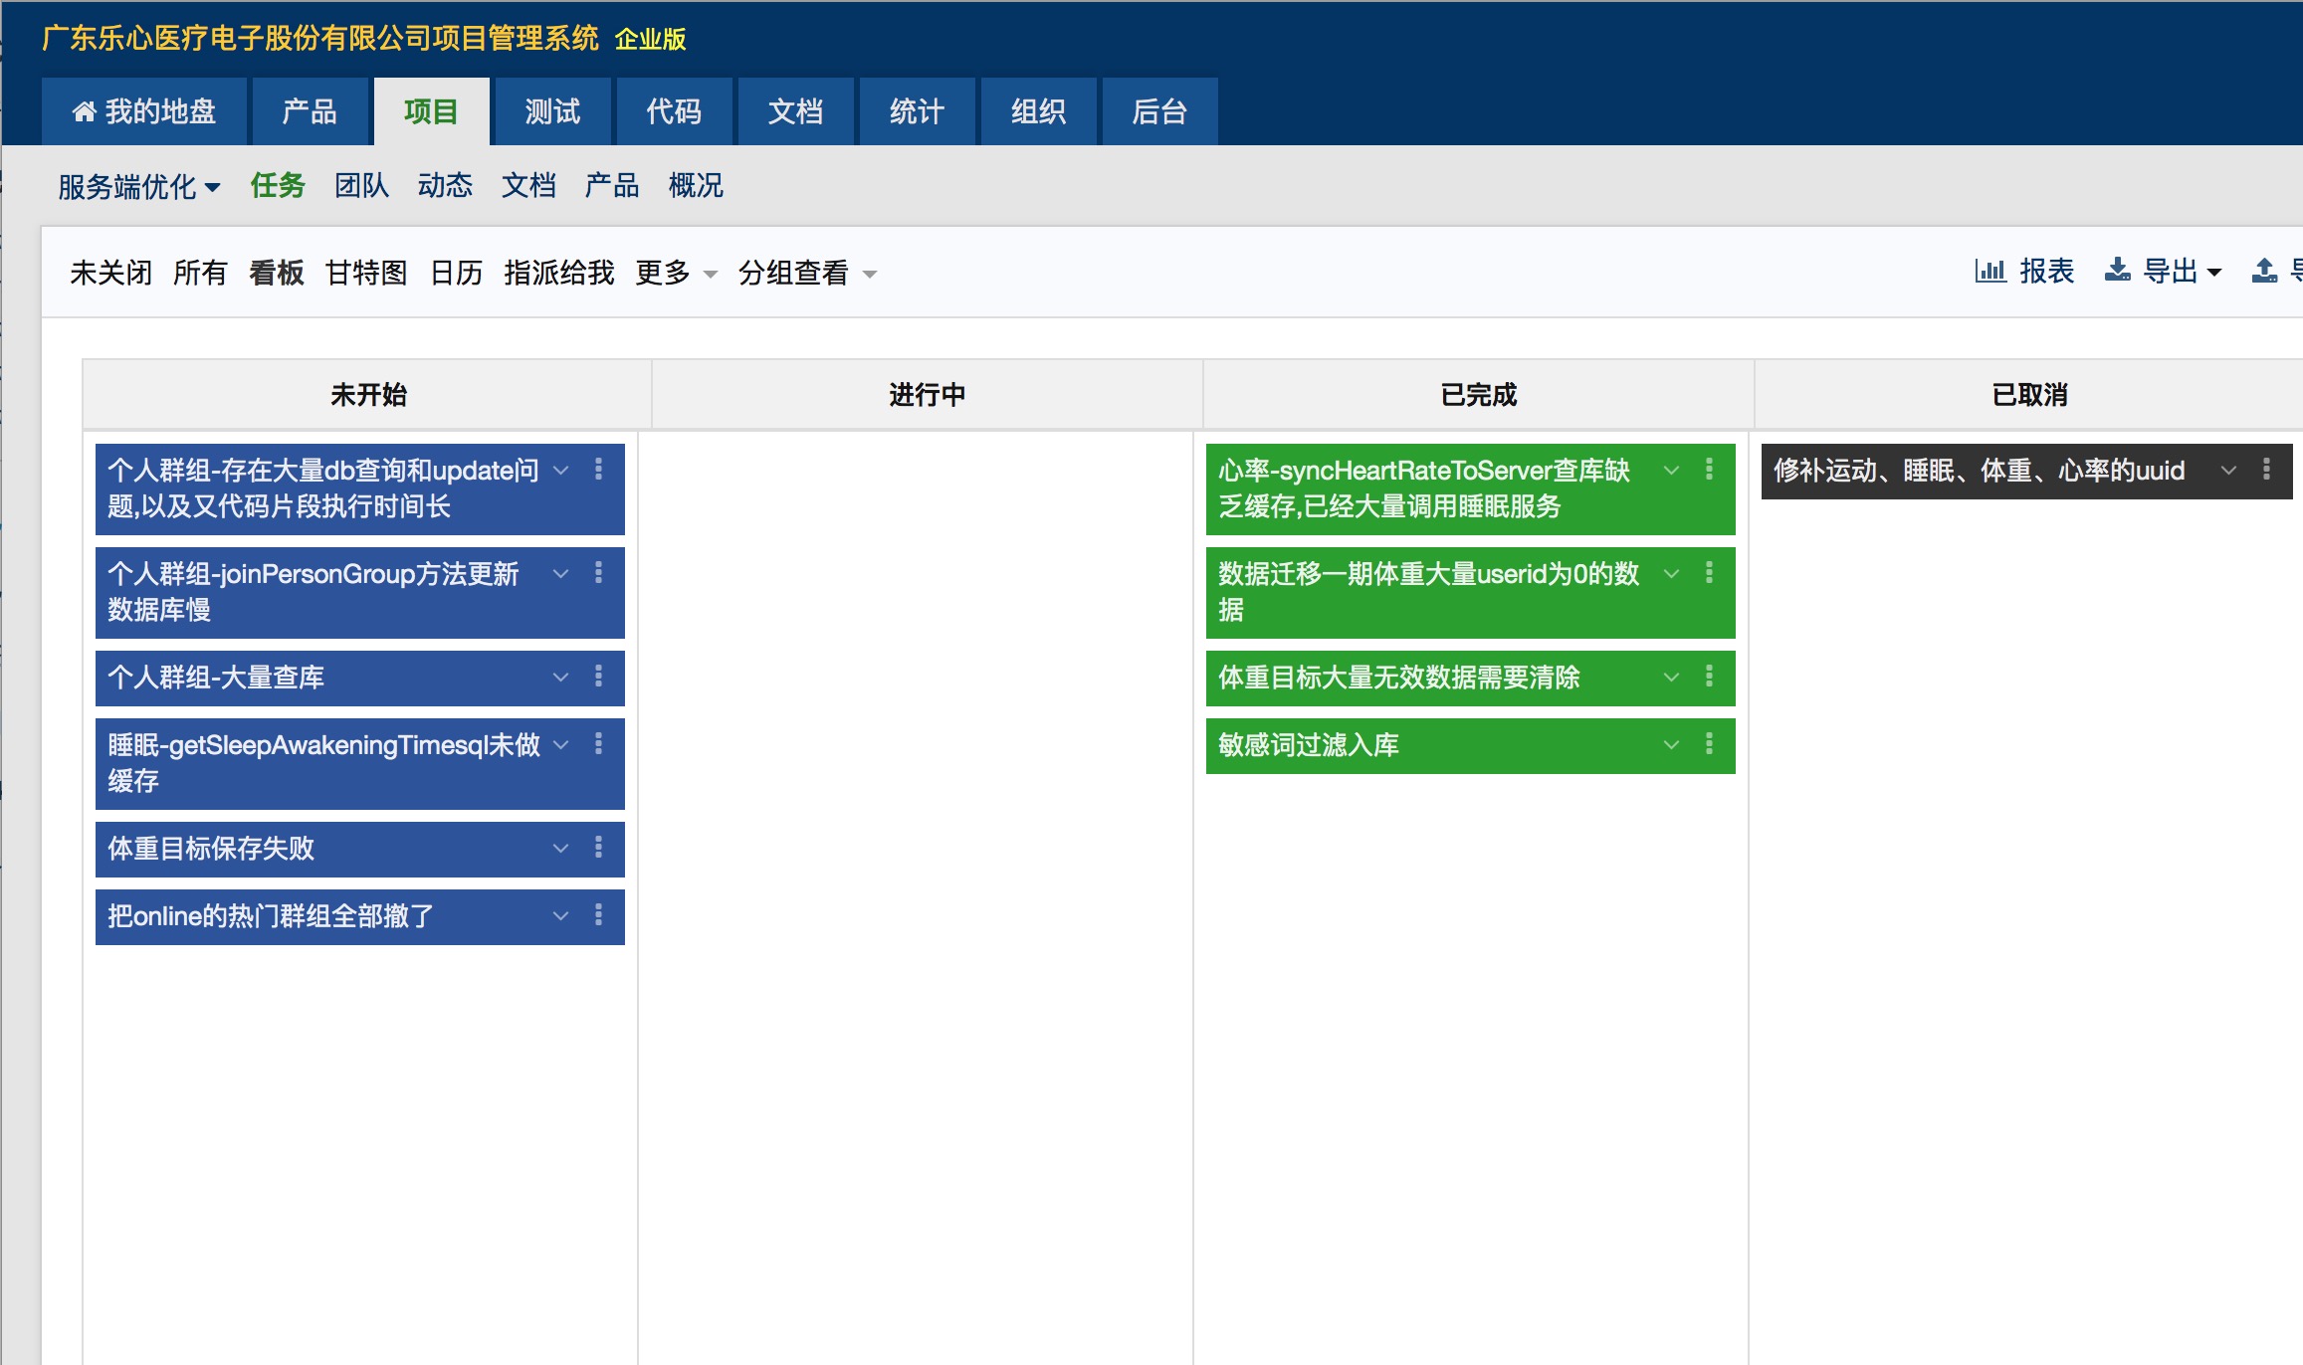Image resolution: width=2303 pixels, height=1365 pixels.
Task: Open three-dot menu on 把online的热门群组 card
Action: [x=598, y=915]
